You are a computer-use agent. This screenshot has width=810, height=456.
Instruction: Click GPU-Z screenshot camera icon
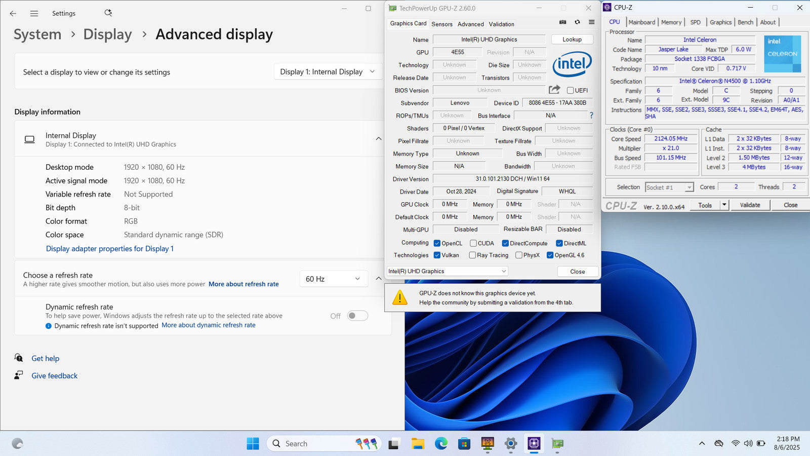562,22
